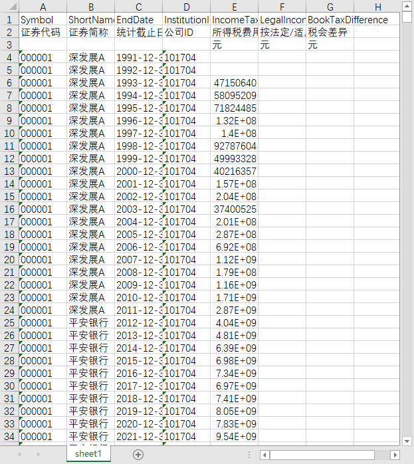Select 101704 cell in row 20
Viewport: 414px width, 464px height.
pyautogui.click(x=187, y=259)
